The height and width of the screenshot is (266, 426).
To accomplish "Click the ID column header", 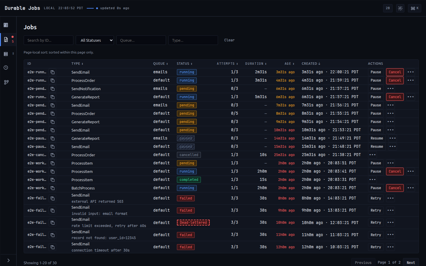I will pyautogui.click(x=29, y=64).
